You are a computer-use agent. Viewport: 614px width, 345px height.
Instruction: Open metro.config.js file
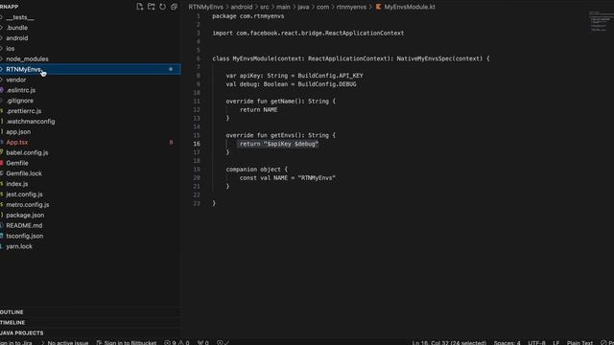[x=28, y=204]
